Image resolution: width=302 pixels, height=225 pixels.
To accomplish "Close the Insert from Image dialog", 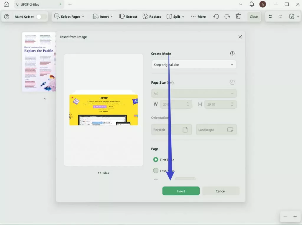I will pos(240,37).
